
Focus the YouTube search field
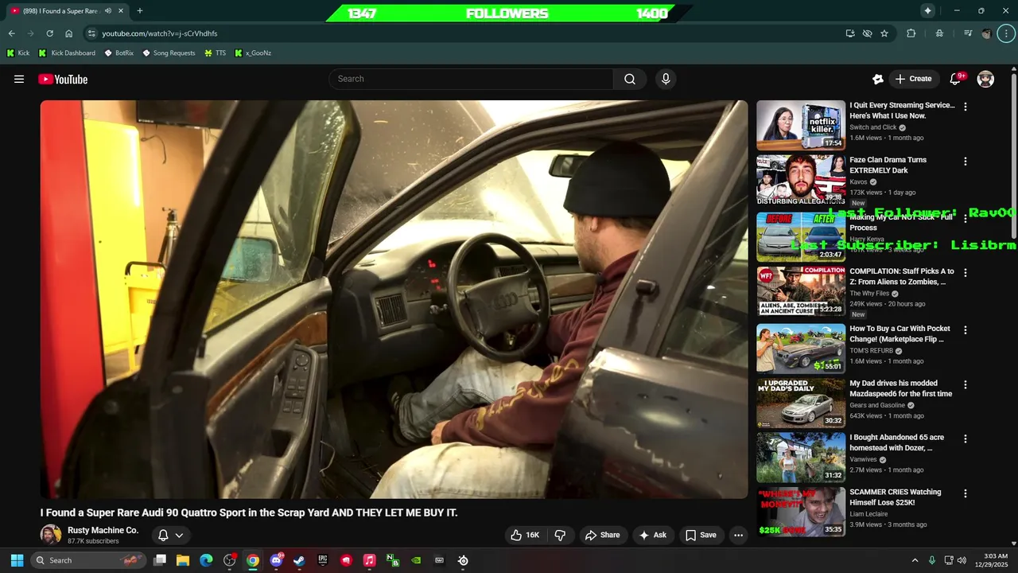(x=471, y=79)
